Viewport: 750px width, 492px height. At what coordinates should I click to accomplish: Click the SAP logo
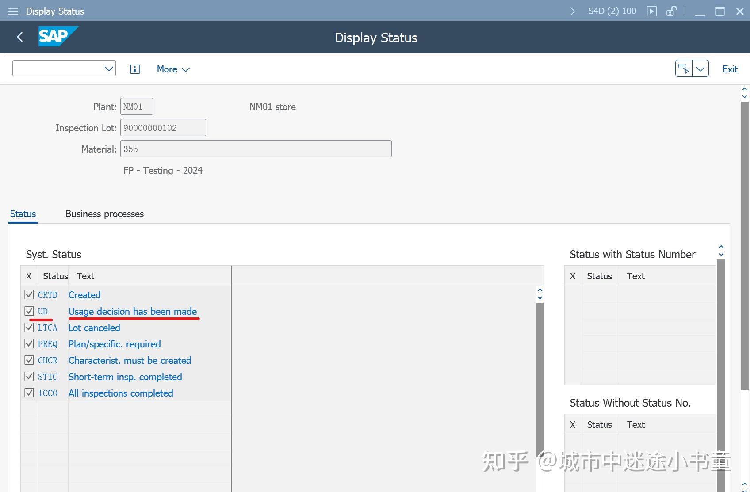(58, 36)
